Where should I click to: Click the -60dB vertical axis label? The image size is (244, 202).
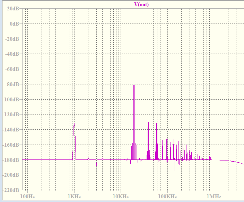pyautogui.click(x=12, y=69)
